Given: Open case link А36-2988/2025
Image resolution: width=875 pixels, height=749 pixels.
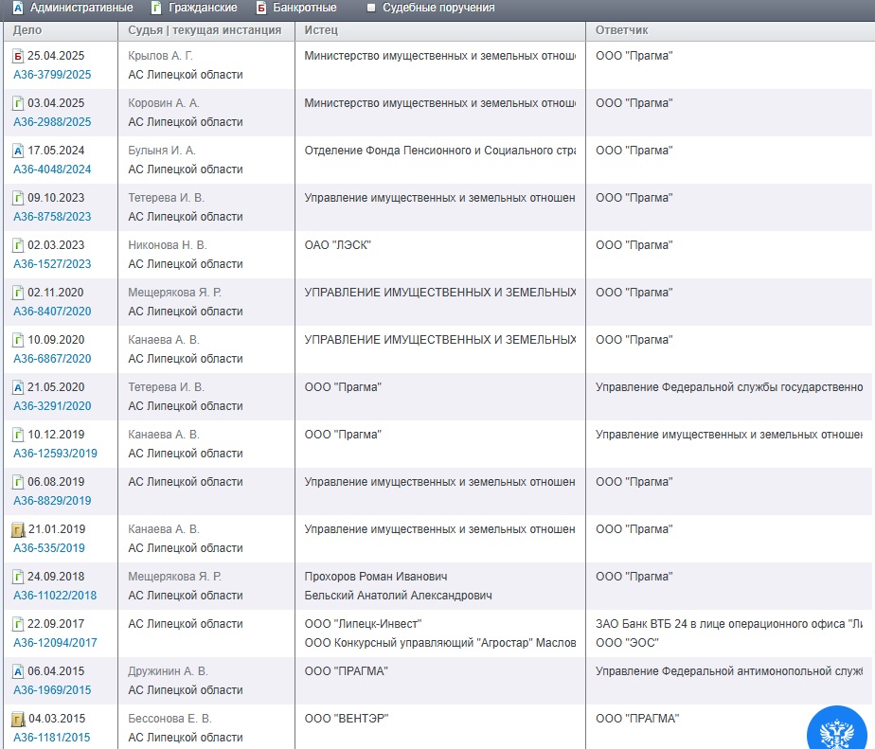Looking at the screenshot, I should pyautogui.click(x=52, y=122).
